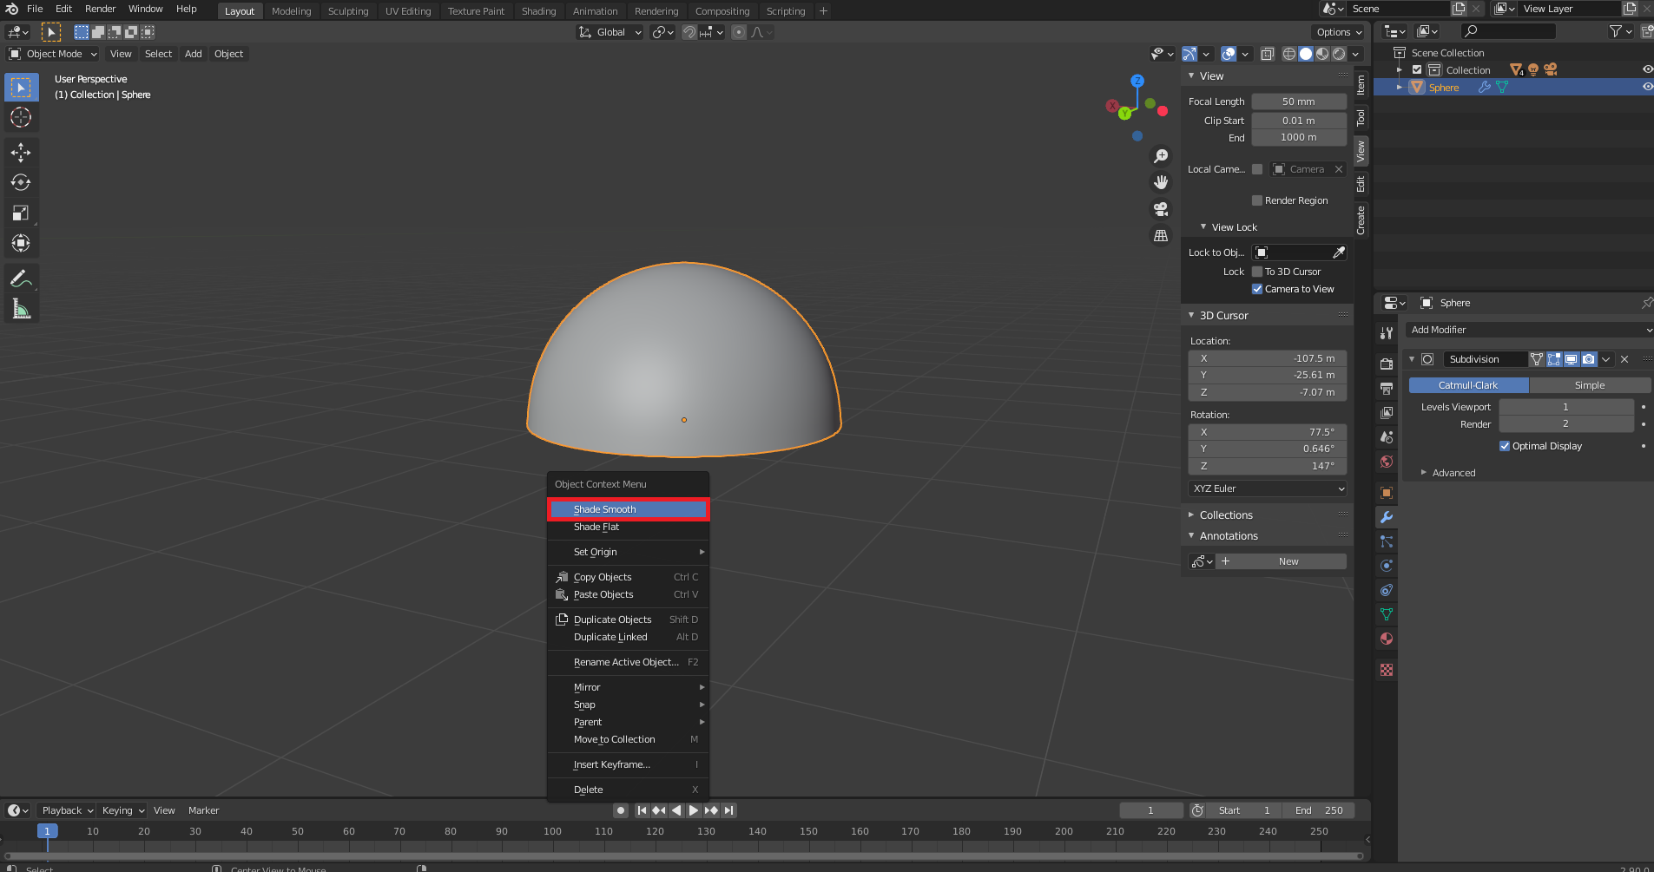Select the Measure tool

(x=21, y=309)
